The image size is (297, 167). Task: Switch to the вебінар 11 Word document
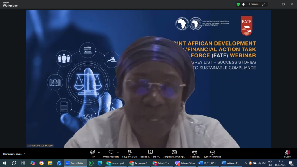(x=231, y=163)
